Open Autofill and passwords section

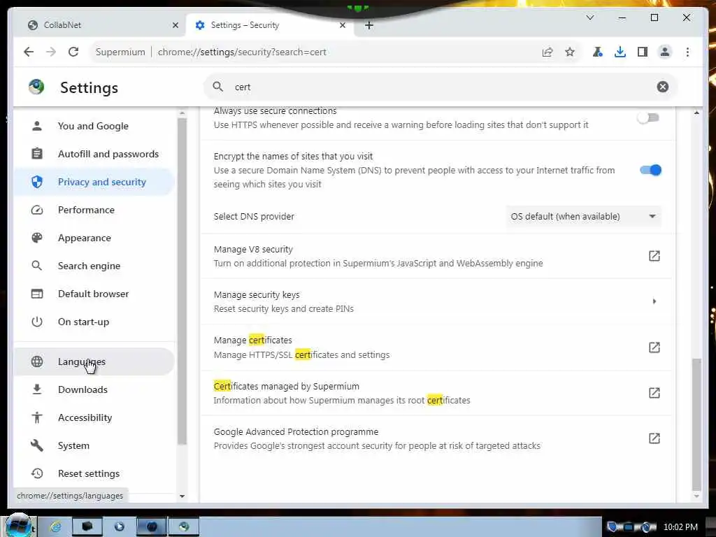94,154
